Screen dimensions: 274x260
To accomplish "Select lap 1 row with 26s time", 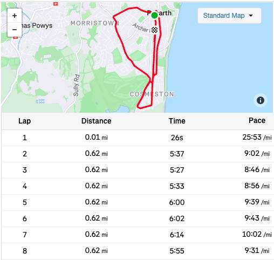I will coord(138,138).
